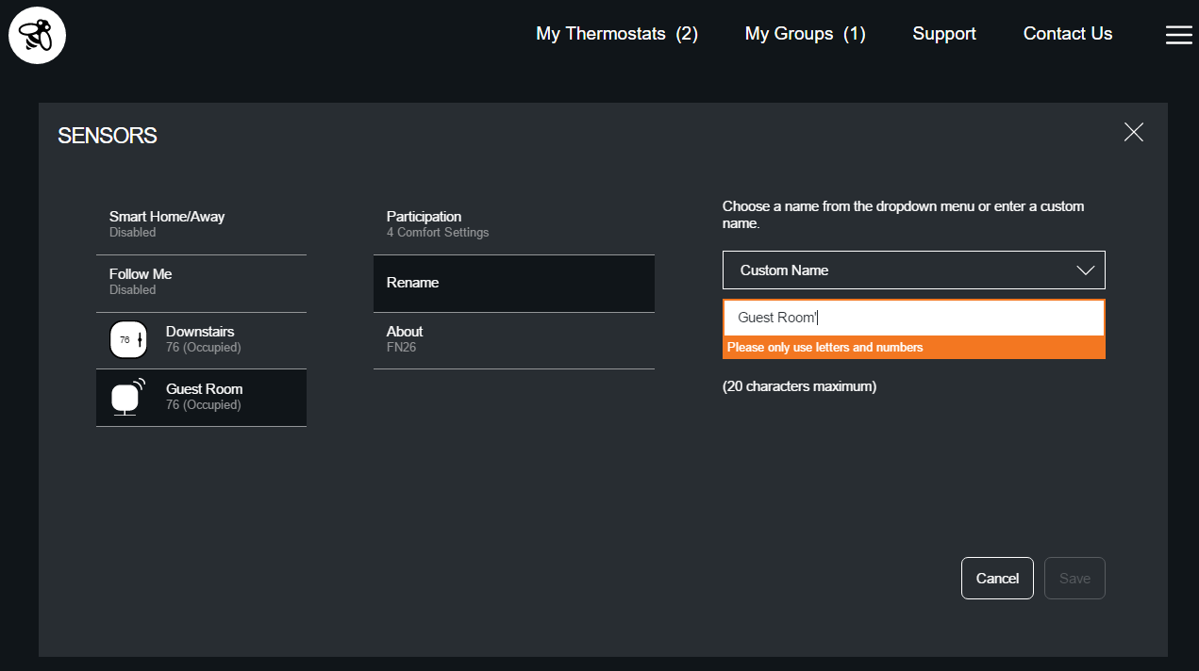Select the Guest Room sensor row

pos(201,398)
